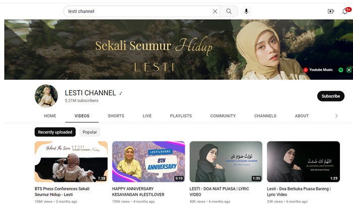Click the 40K views 6 months ago text
This screenshot has height=204, width=353.
[210, 201]
